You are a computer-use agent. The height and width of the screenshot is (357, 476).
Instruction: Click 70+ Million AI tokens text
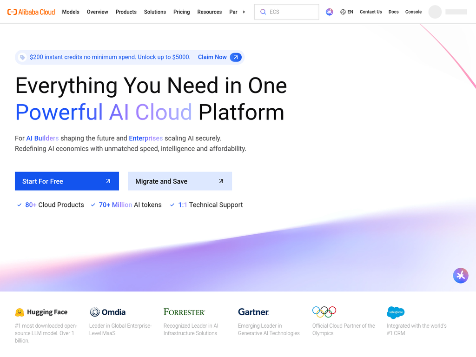(x=130, y=205)
